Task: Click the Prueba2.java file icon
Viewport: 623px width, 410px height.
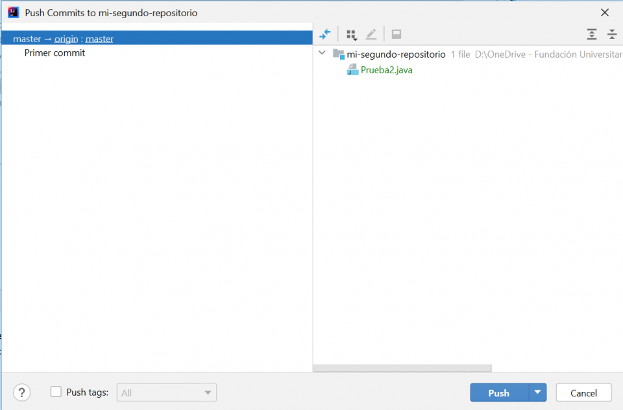Action: coord(352,70)
